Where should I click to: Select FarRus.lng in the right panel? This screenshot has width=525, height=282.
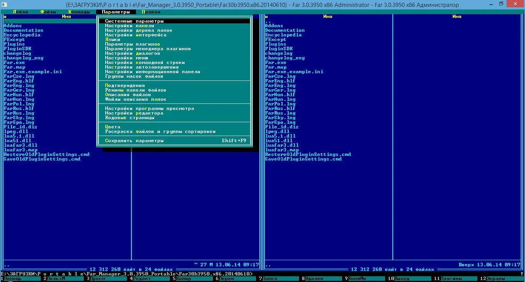click(x=280, y=113)
